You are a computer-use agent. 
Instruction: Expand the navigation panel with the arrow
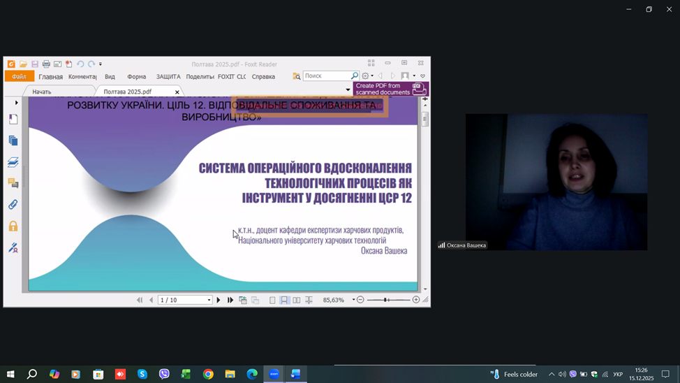pyautogui.click(x=17, y=103)
